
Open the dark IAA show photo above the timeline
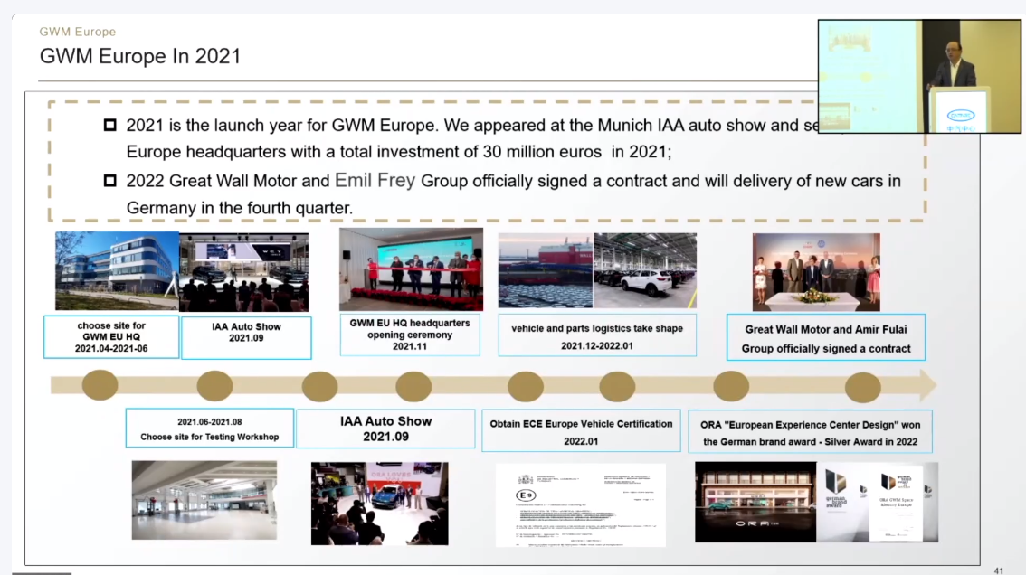coord(244,272)
